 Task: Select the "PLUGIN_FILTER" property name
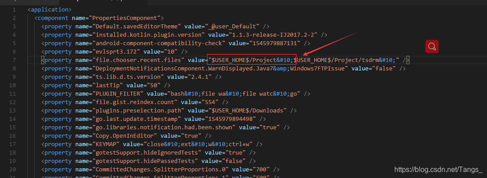[118, 93]
